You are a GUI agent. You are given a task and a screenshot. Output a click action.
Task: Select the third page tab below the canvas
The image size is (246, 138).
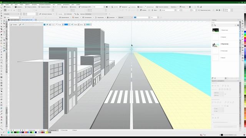(x=53, y=130)
